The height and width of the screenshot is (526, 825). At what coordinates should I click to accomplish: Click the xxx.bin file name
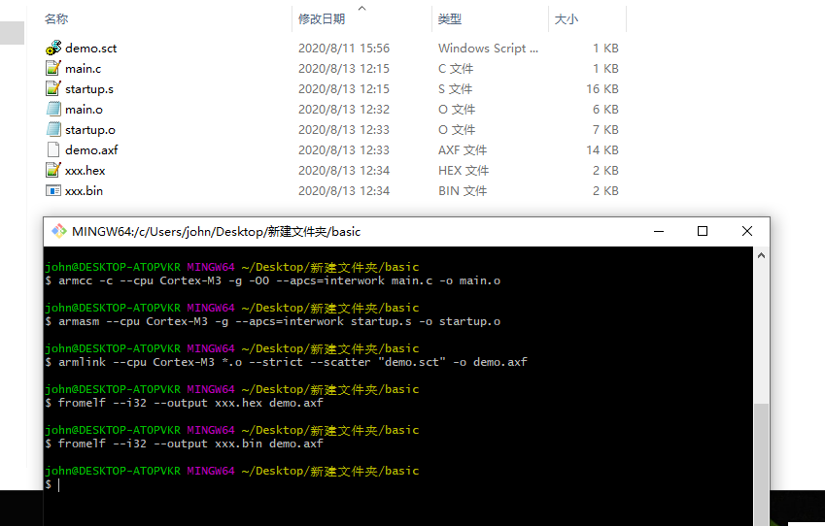click(85, 191)
